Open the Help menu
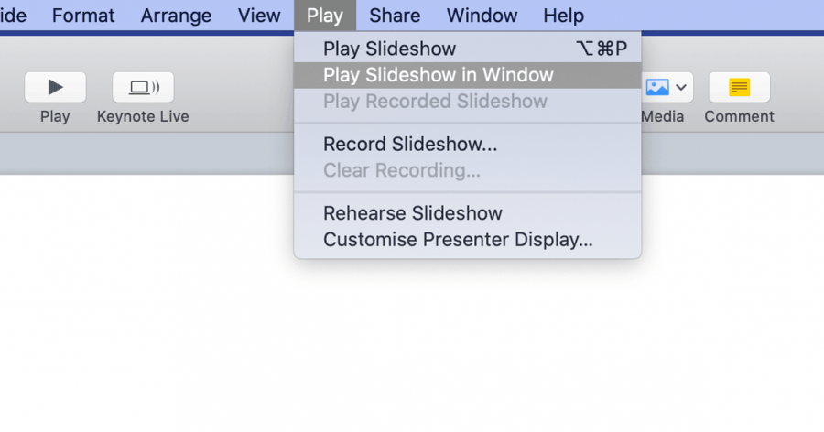Image resolution: width=824 pixels, height=432 pixels. [563, 16]
